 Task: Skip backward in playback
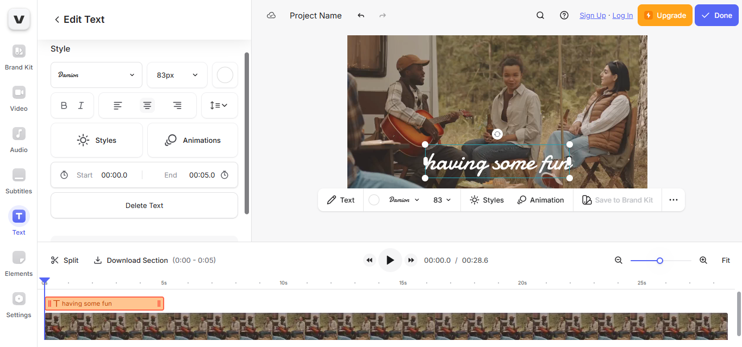(x=370, y=261)
